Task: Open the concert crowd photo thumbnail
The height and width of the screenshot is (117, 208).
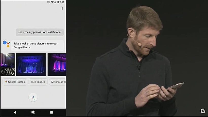Action: click(x=7, y=65)
